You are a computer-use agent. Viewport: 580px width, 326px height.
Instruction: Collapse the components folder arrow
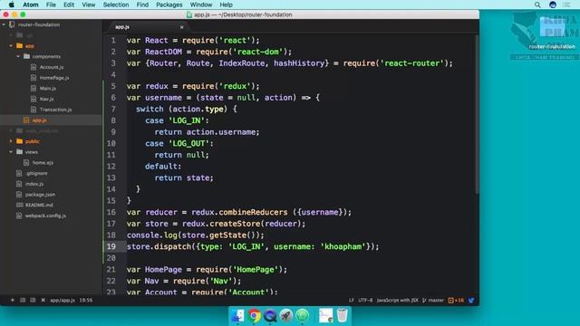click(18, 56)
